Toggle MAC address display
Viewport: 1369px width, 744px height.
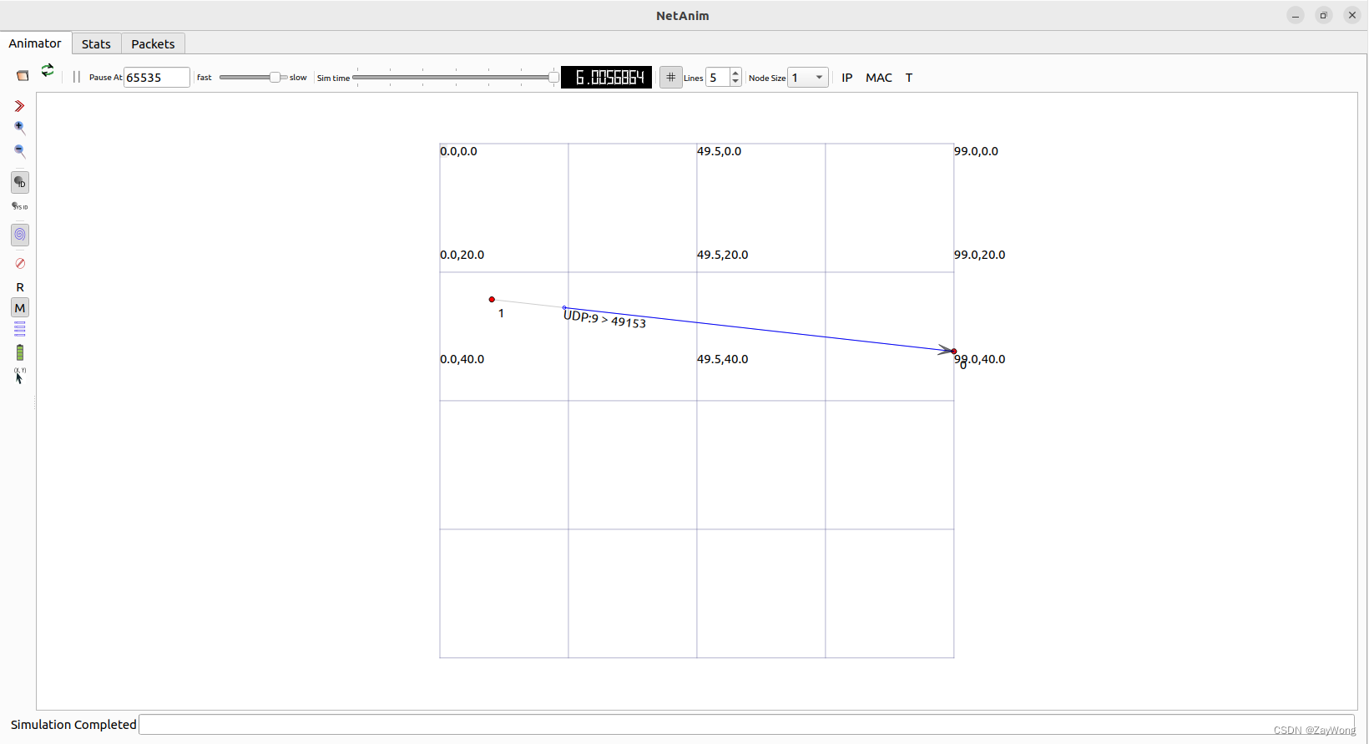coord(879,78)
